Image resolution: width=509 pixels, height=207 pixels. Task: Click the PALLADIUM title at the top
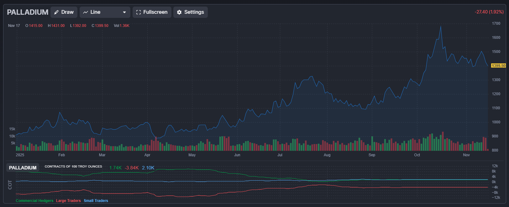[x=28, y=12]
